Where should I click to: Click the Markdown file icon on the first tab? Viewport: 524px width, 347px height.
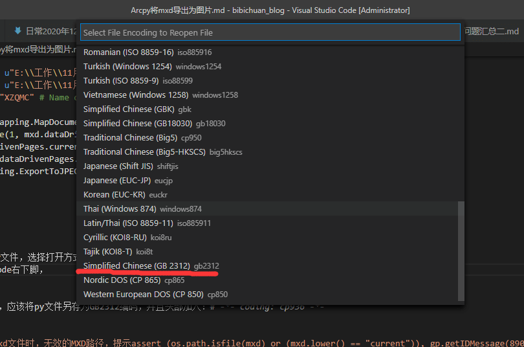(x=17, y=31)
